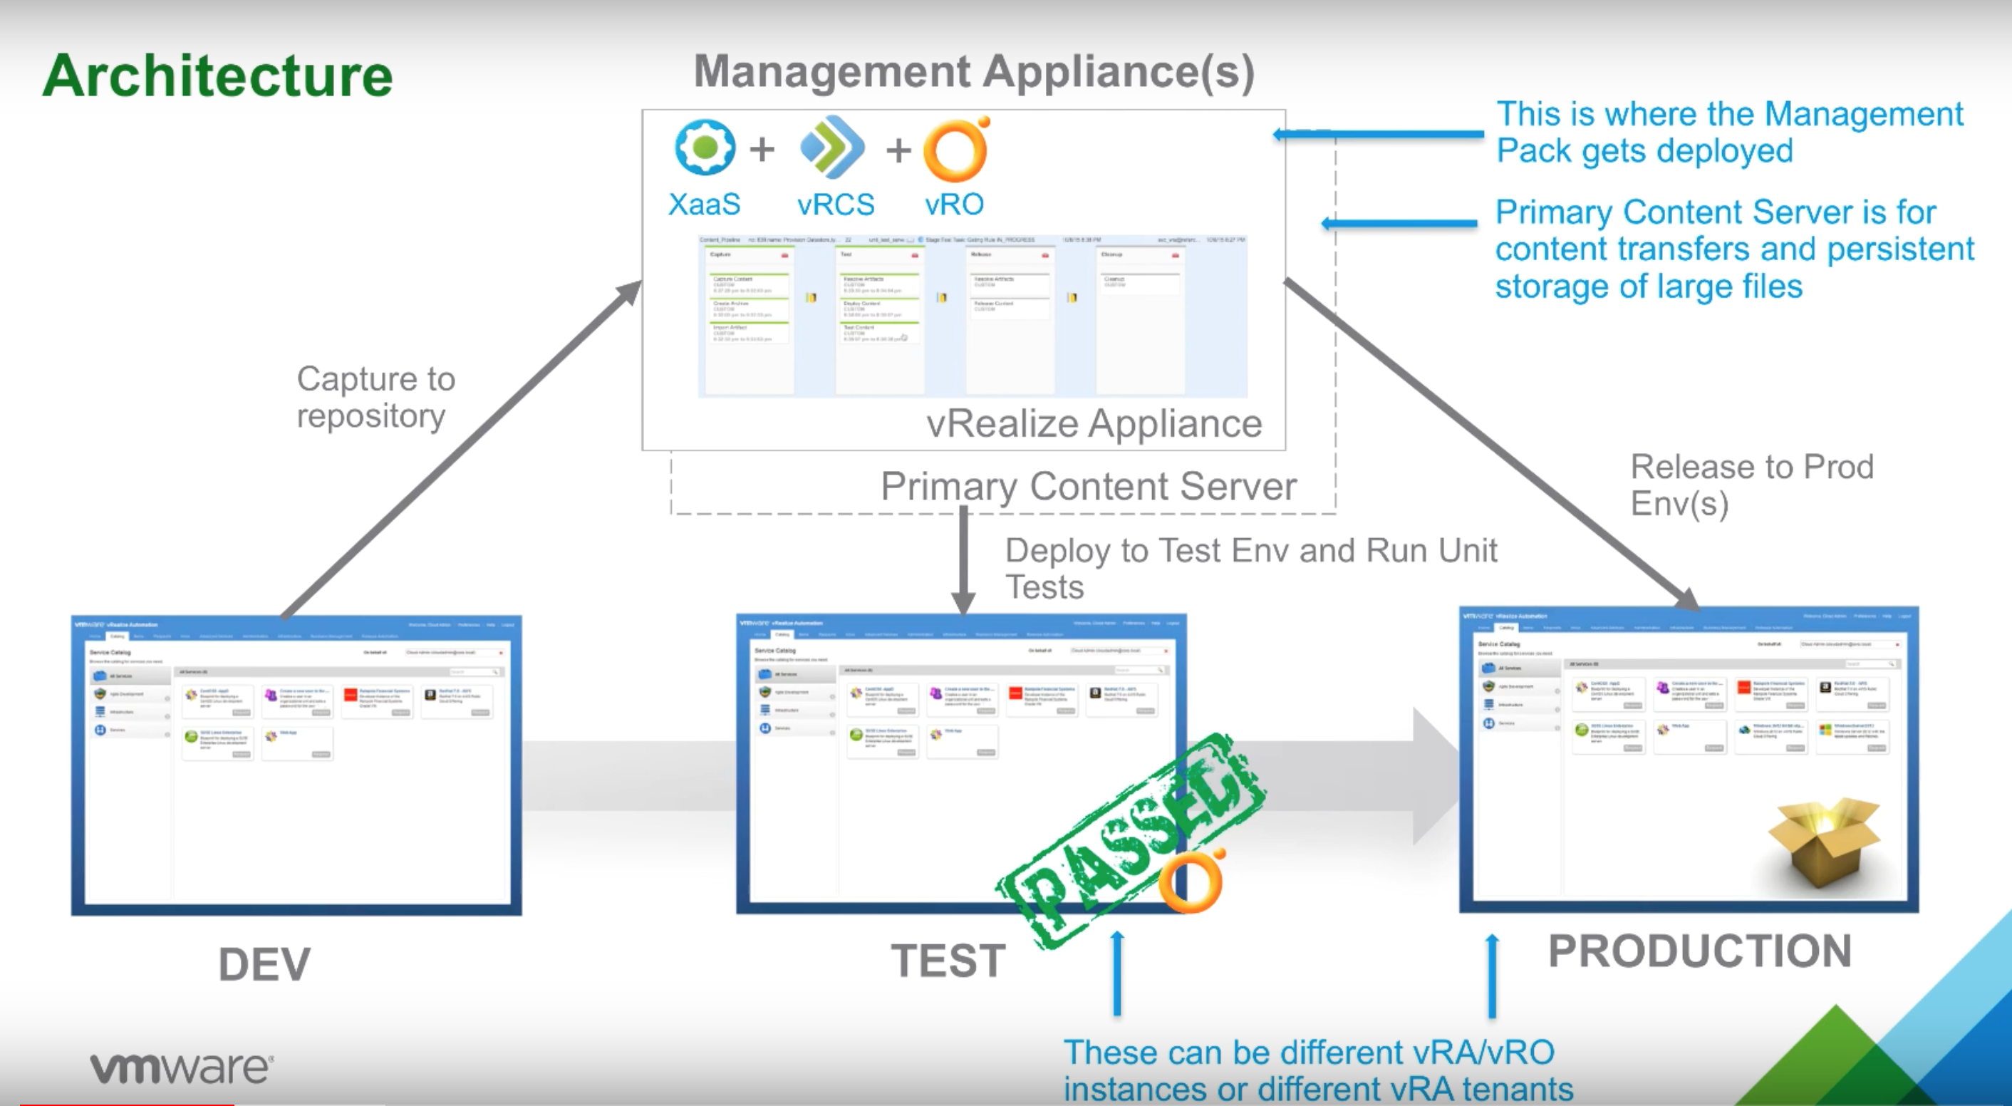Click "Release to Prod Env(s)" text
Screen dimensions: 2012x1106
pyautogui.click(x=1752, y=485)
